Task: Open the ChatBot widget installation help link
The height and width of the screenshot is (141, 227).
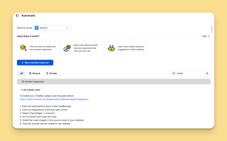Action: point(54,99)
